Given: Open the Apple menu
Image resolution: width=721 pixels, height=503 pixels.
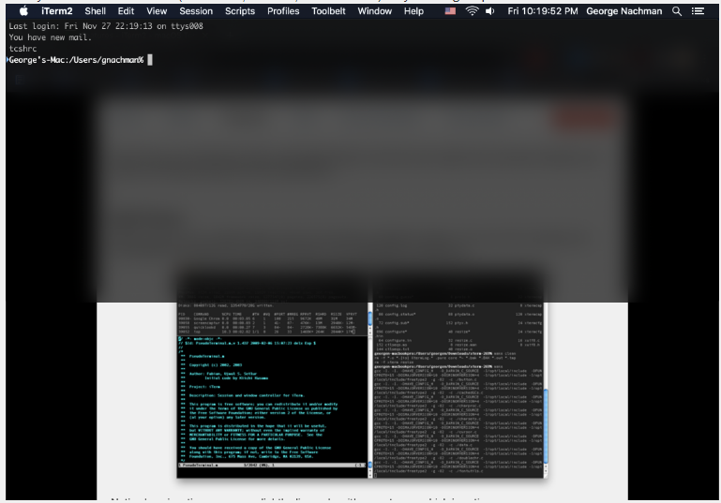Looking at the screenshot, I should click(x=23, y=11).
